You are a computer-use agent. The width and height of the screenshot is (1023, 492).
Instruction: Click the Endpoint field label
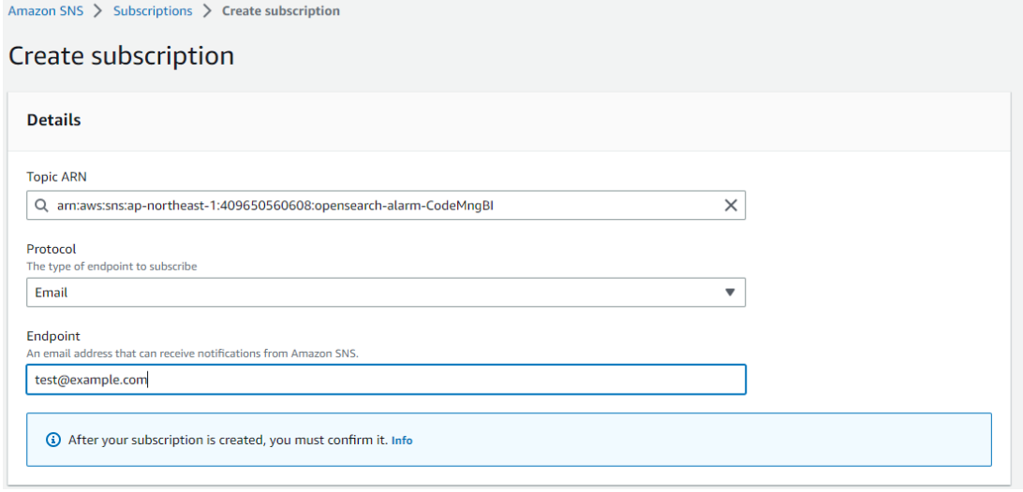click(53, 336)
